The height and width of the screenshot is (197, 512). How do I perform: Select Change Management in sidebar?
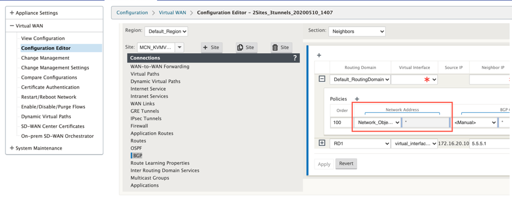45,58
